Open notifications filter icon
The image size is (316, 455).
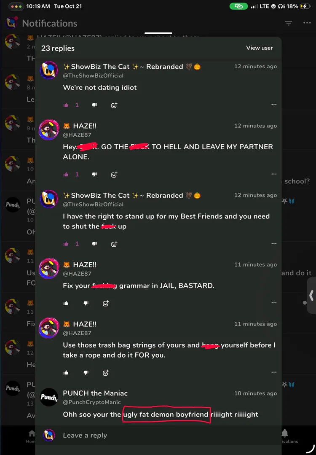pyautogui.click(x=289, y=23)
